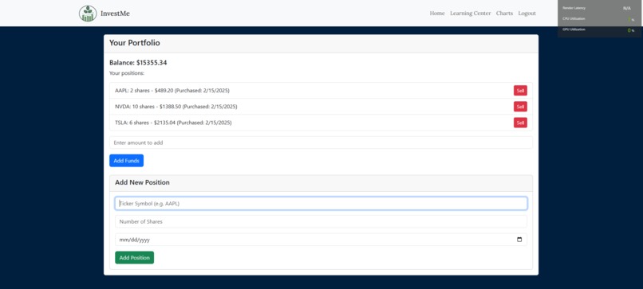643x289 pixels.
Task: Focus the Number of Shares field
Action: click(x=321, y=221)
